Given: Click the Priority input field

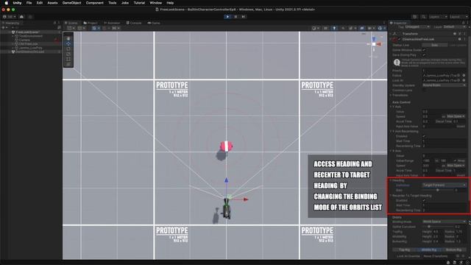Looking at the screenshot, I should [x=444, y=71].
